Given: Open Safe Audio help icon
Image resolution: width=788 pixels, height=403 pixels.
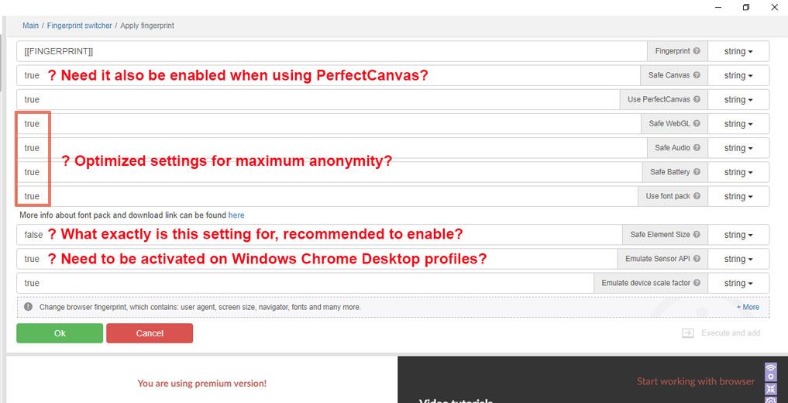Looking at the screenshot, I should pos(696,148).
